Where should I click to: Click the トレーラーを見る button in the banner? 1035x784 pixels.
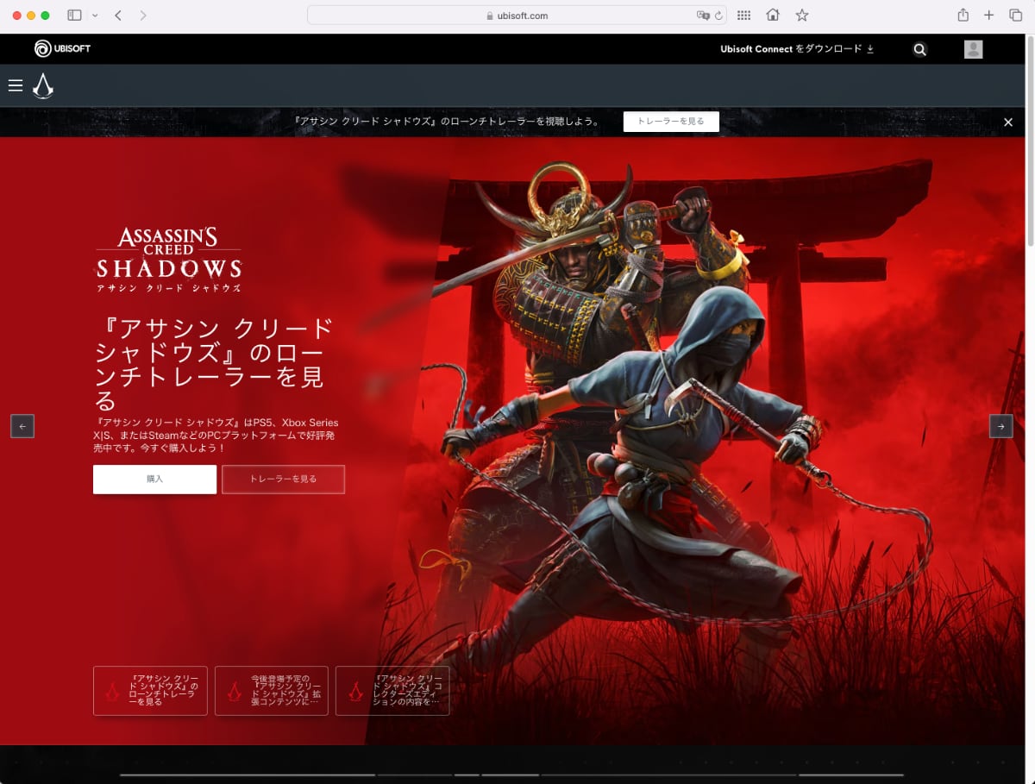pyautogui.click(x=671, y=121)
